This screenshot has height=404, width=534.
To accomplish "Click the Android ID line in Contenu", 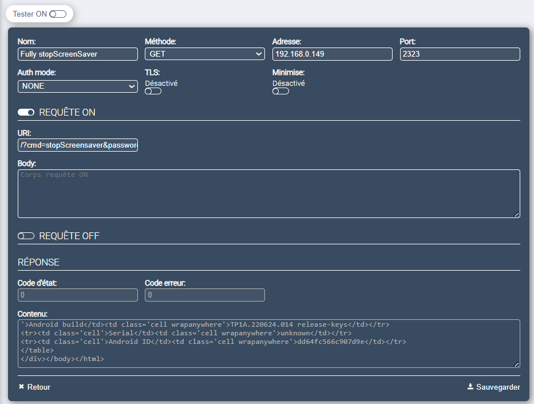I will [213, 342].
